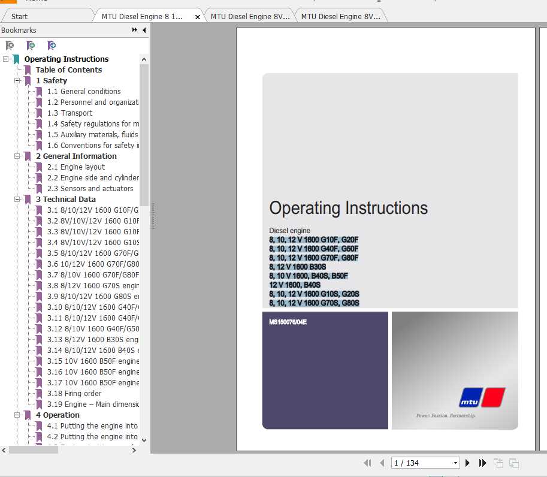
Task: Click bookmark icon beside 2.1 Engine layout
Action: tap(39, 167)
